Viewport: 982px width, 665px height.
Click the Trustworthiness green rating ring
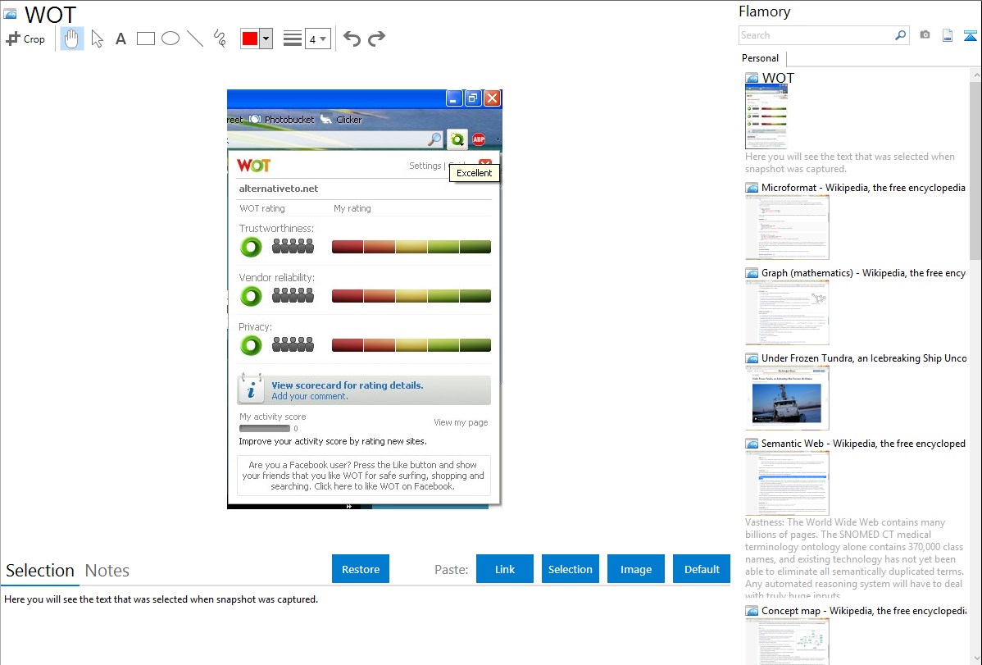click(x=251, y=247)
